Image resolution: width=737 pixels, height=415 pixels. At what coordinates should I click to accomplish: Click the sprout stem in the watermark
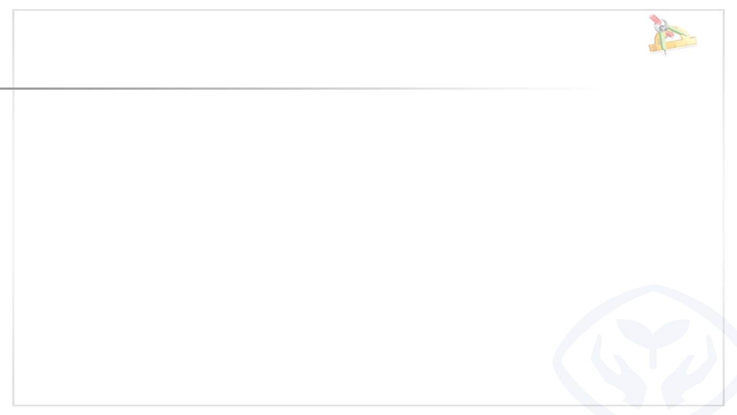(x=653, y=357)
